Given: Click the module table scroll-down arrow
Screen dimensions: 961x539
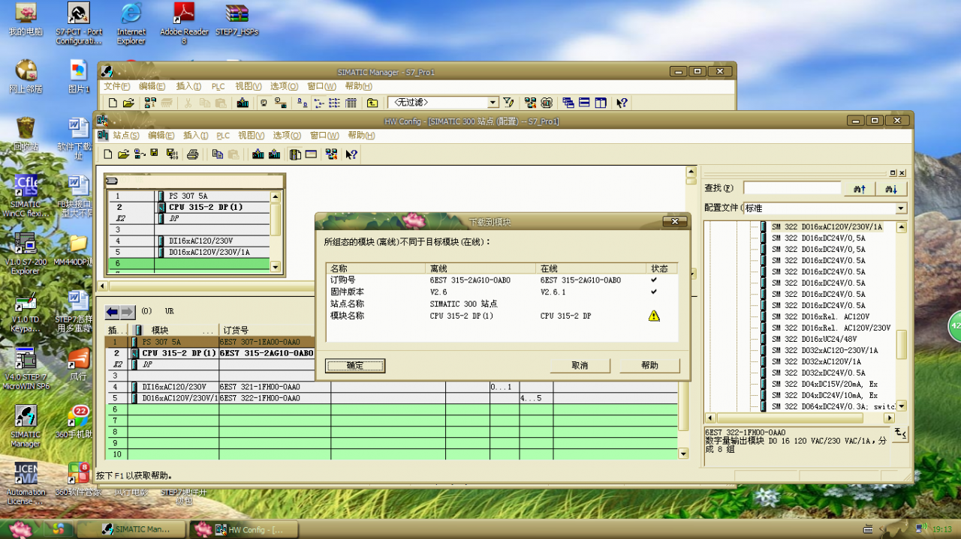Looking at the screenshot, I should (683, 454).
